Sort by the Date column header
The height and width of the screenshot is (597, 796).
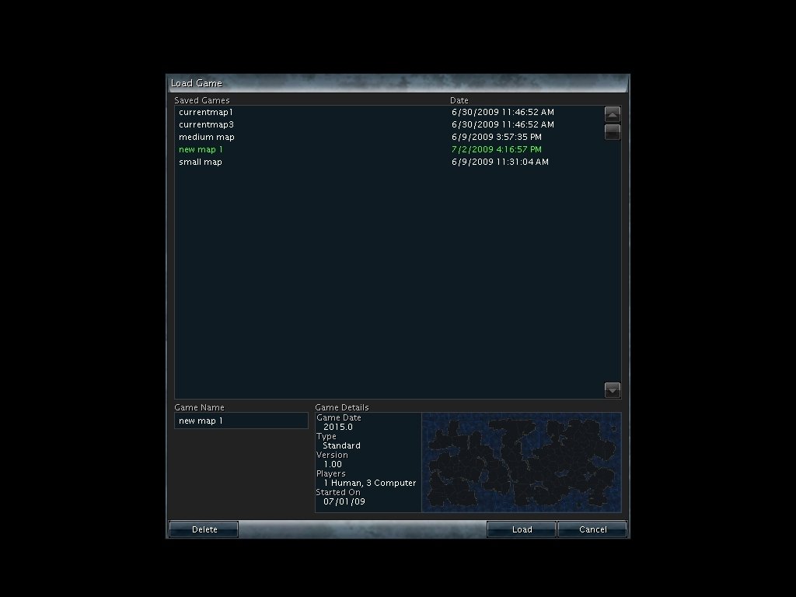(459, 100)
